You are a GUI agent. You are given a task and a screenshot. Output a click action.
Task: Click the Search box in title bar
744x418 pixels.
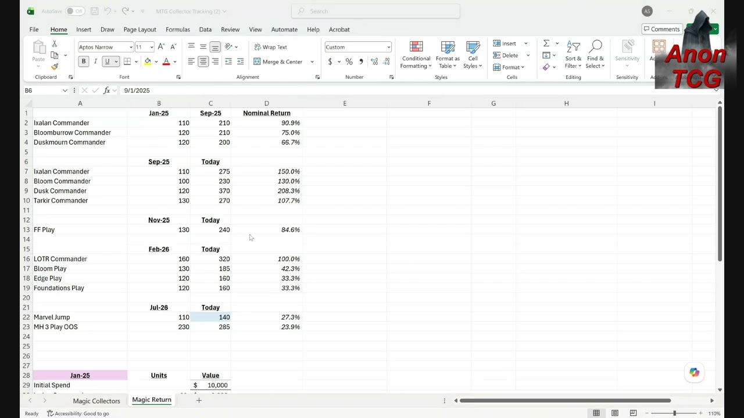375,11
